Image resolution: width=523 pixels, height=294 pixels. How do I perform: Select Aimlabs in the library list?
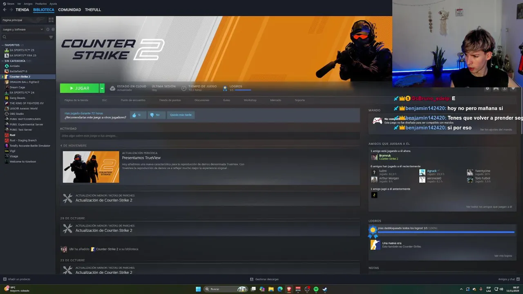coord(15,66)
